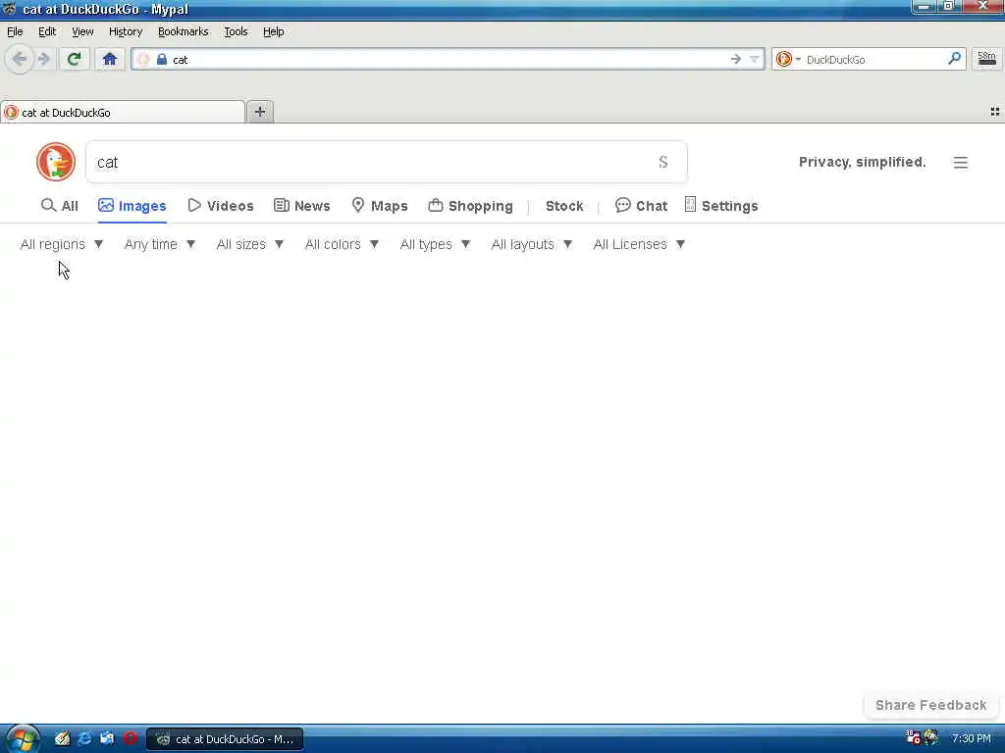Switch to the Videos tab

click(x=221, y=206)
